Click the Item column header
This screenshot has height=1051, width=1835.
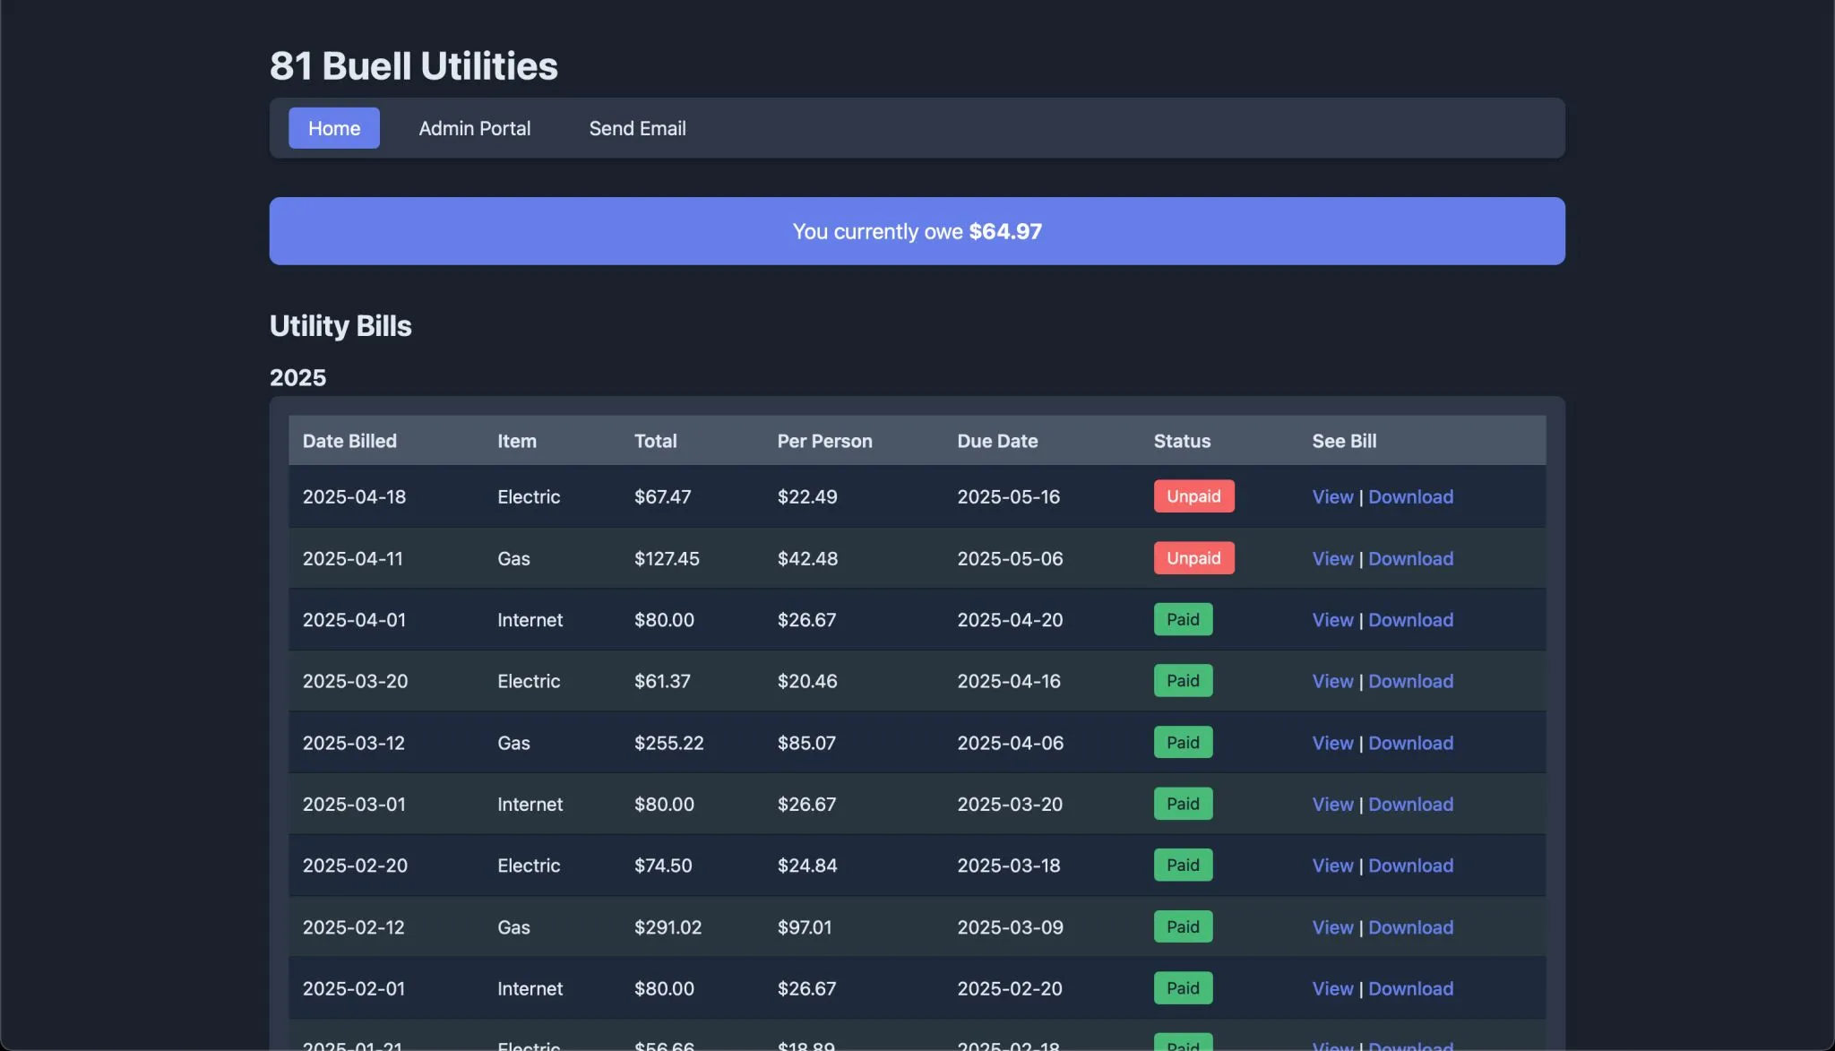[x=517, y=441]
